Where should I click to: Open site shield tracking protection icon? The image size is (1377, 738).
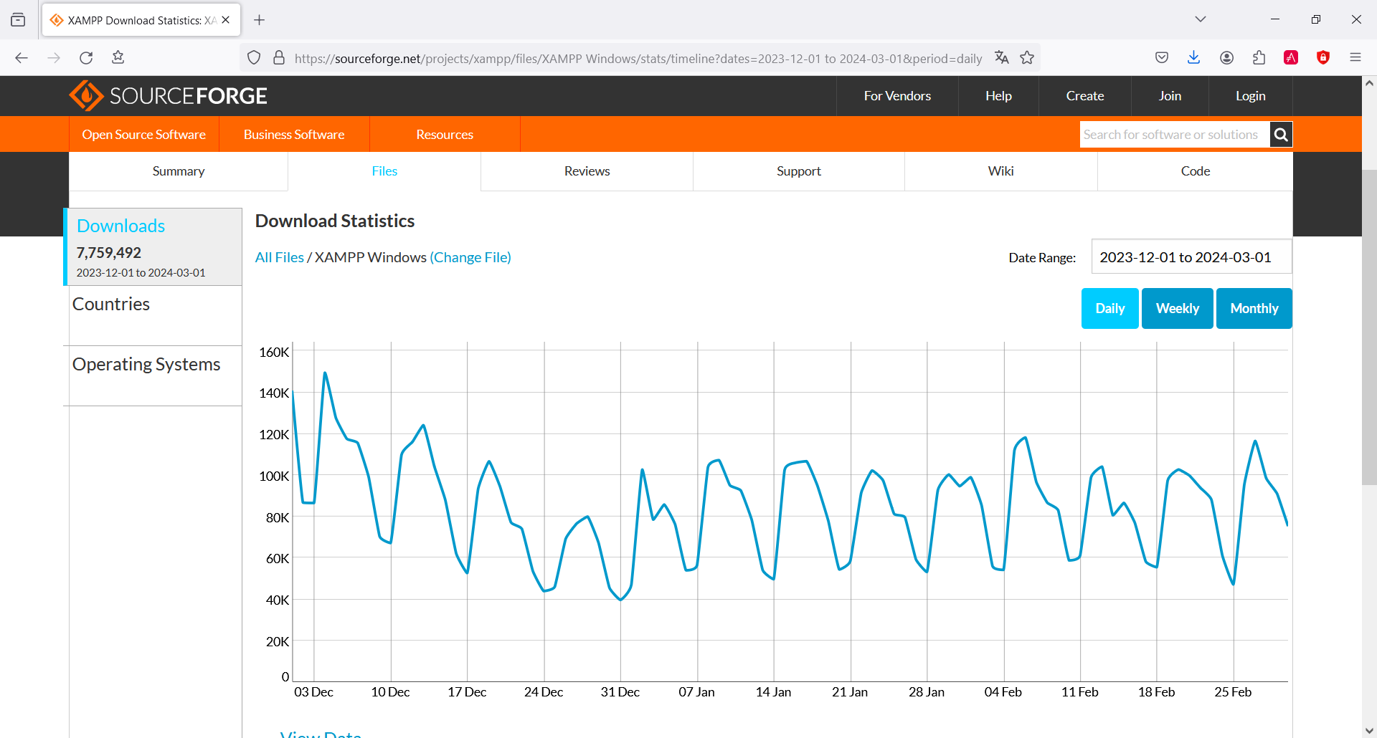click(x=254, y=58)
